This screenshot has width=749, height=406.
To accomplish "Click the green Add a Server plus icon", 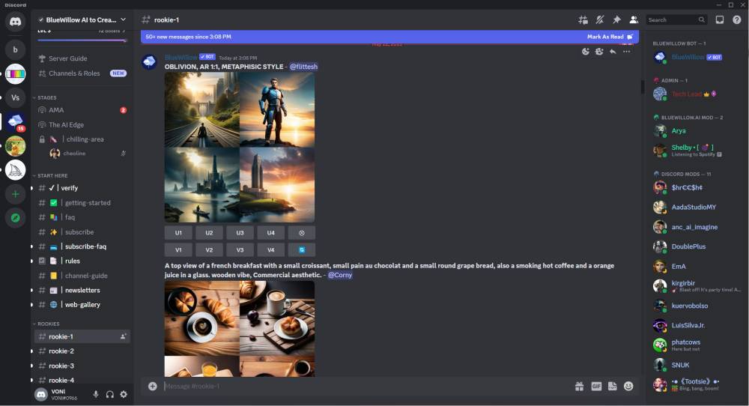I will [x=15, y=194].
